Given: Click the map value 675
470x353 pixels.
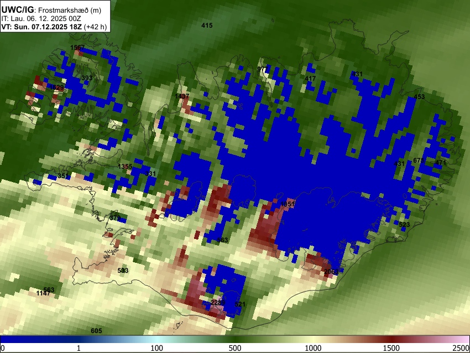Looking at the screenshot, I should tap(419, 160).
